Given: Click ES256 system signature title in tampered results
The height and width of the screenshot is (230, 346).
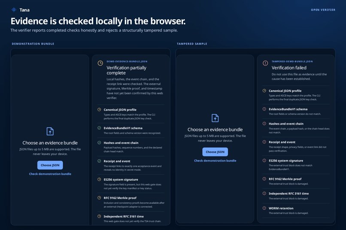Looking at the screenshot, I should pos(286,161).
